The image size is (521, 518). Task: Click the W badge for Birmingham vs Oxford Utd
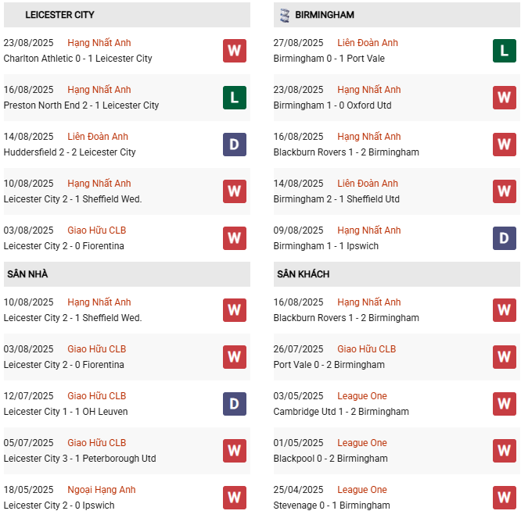point(504,98)
